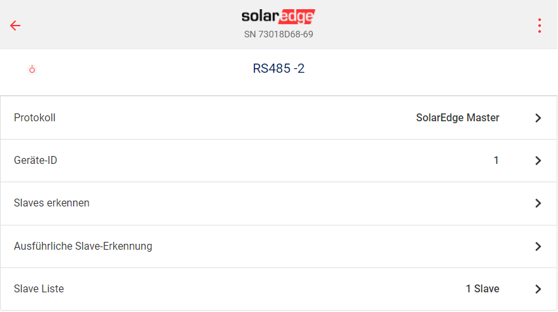Expand the Slave Liste chevron
Screen dimensions: 558x312
pyautogui.click(x=538, y=289)
